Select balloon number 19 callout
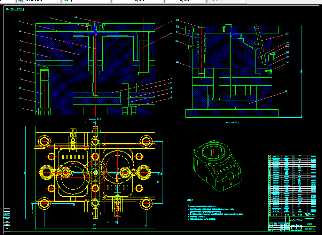Viewport: 322px width, 235px height. (170, 98)
